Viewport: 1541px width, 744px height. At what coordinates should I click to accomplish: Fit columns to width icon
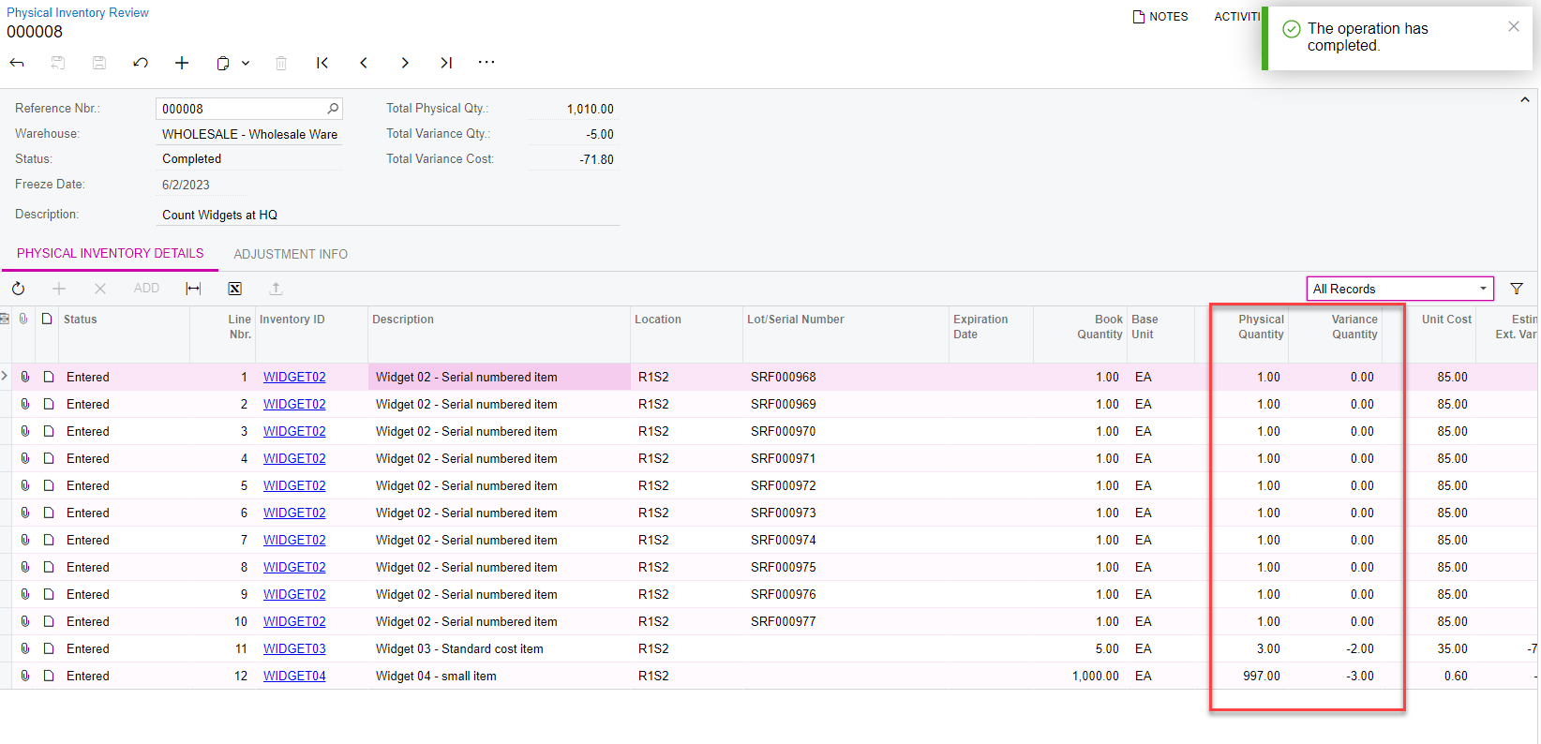click(193, 289)
